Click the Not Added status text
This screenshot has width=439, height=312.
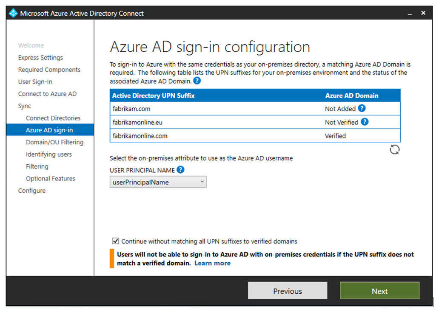(340, 109)
